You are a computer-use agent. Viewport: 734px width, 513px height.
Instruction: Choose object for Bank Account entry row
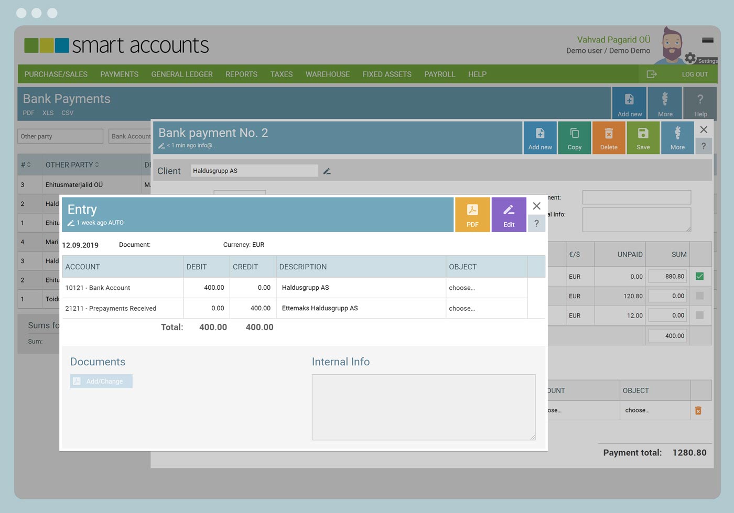coord(462,288)
